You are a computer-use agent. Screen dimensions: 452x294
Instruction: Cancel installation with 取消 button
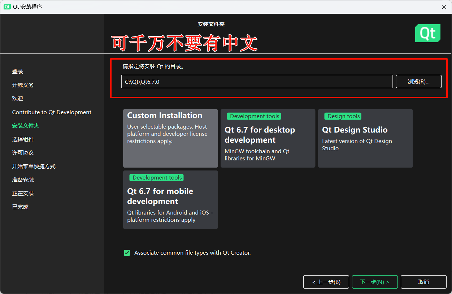423,282
